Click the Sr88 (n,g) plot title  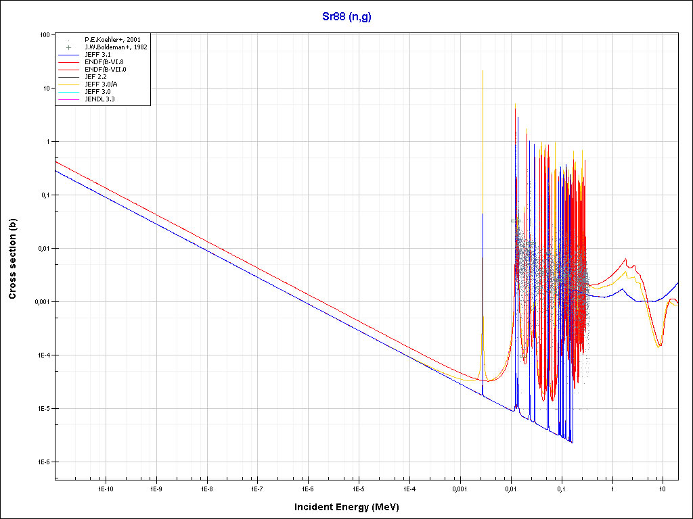click(x=346, y=17)
